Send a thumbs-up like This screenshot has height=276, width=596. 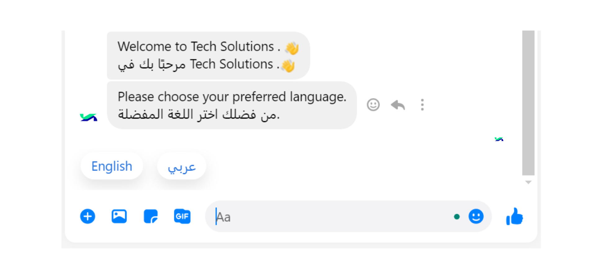(514, 216)
